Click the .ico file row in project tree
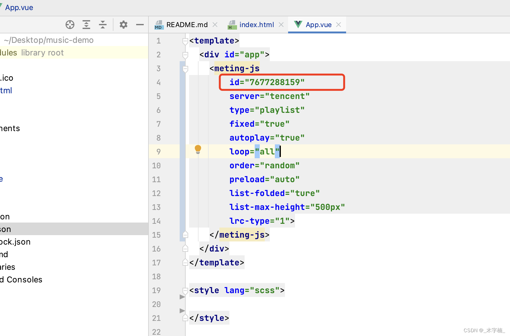Image resolution: width=510 pixels, height=336 pixels. 74,78
